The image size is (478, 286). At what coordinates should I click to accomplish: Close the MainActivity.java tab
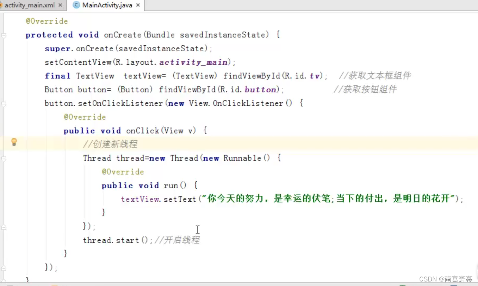click(x=138, y=5)
